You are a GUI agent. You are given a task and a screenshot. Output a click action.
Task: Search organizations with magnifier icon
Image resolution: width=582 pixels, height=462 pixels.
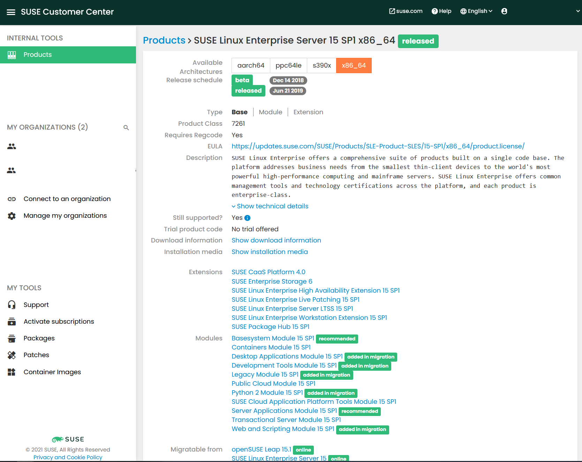[x=126, y=128]
